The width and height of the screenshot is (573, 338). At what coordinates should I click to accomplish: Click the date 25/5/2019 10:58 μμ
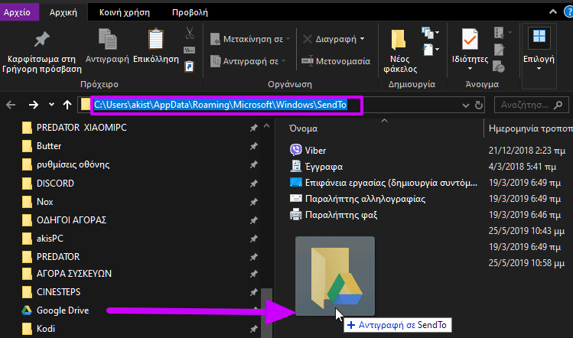point(526,263)
